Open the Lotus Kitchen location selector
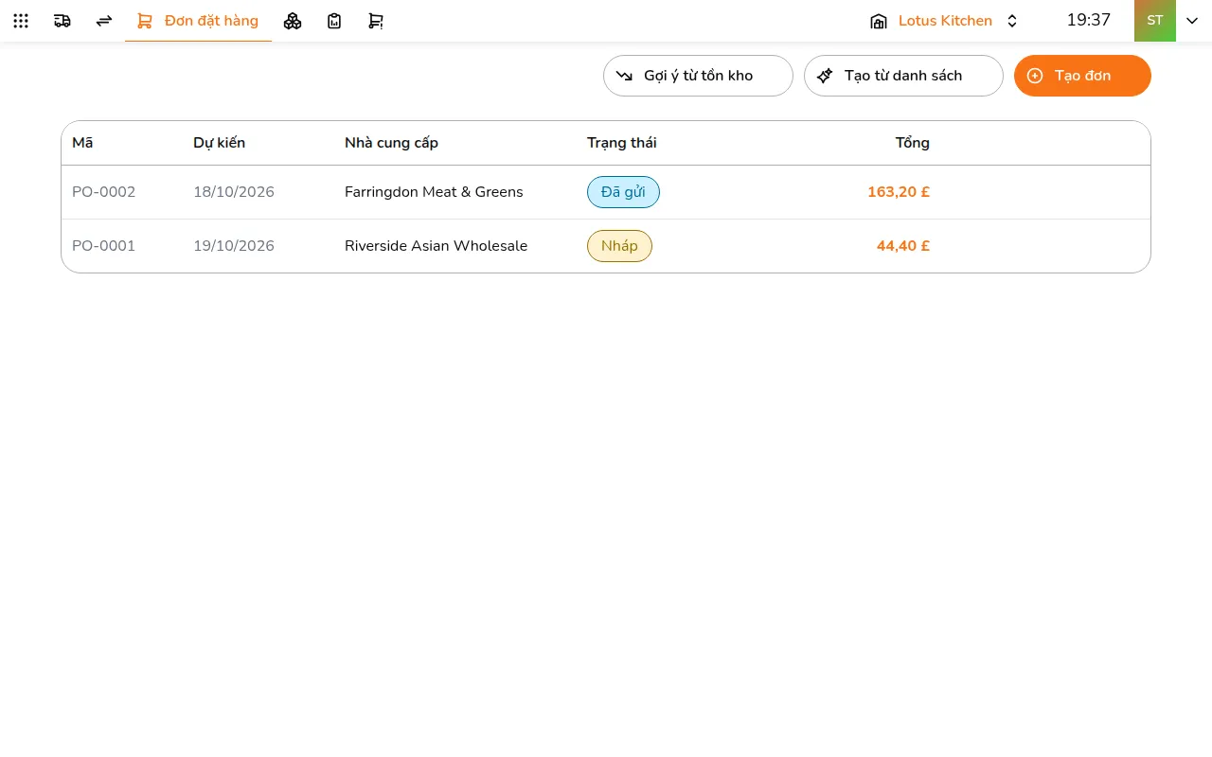Image resolution: width=1212 pixels, height=757 pixels. coord(944,21)
